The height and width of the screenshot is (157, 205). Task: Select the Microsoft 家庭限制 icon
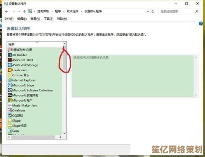tap(10, 96)
